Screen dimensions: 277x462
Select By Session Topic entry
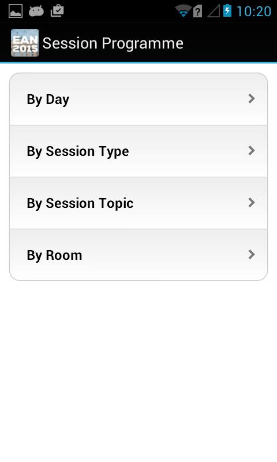click(138, 203)
